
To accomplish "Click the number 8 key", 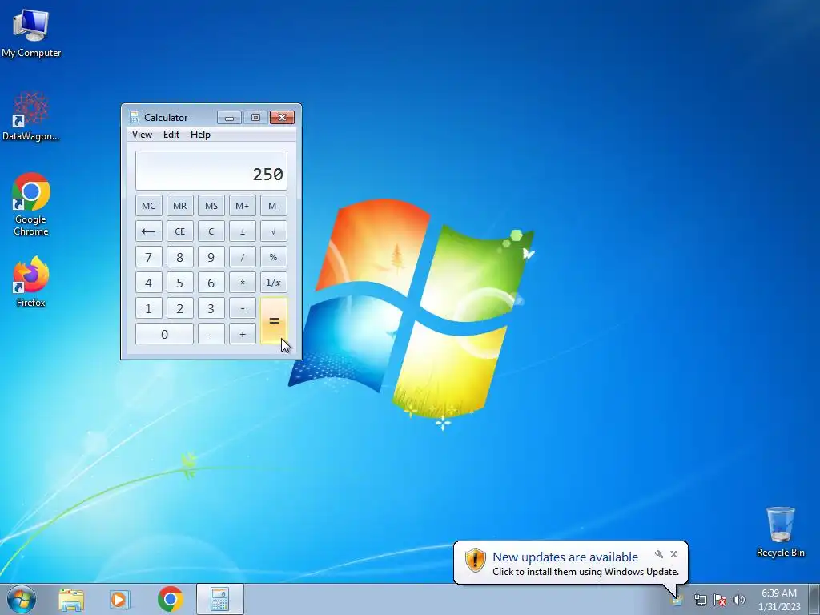I will [180, 257].
